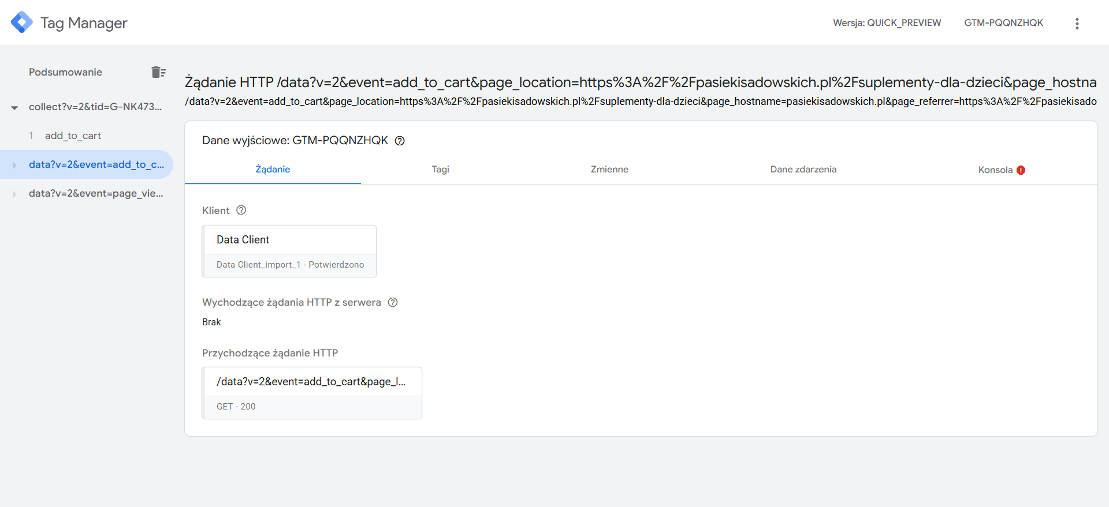
Task: Click the Wersja: QUICK_PREVIEW label
Action: 887,23
